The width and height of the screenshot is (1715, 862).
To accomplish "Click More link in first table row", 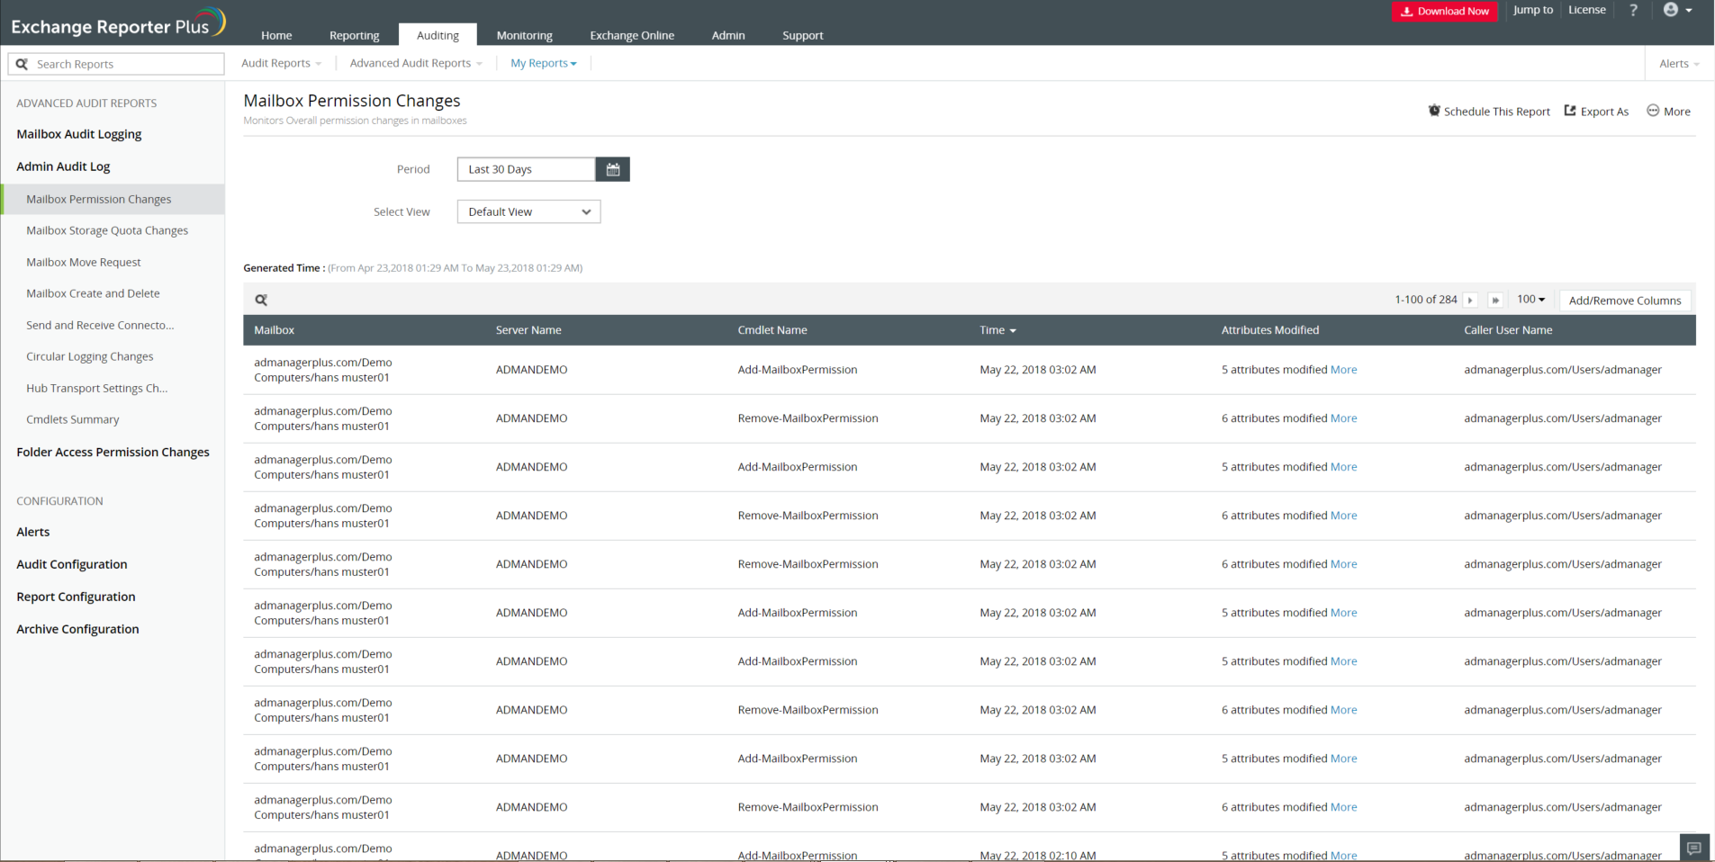I will tap(1343, 370).
